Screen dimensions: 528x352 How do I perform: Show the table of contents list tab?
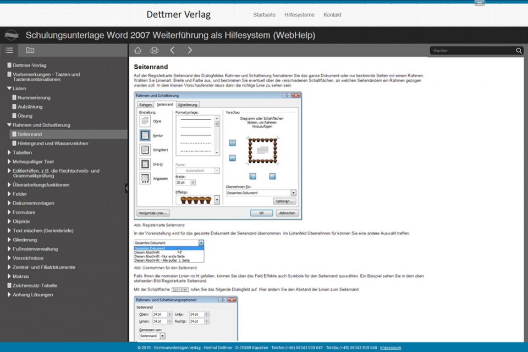click(x=9, y=50)
